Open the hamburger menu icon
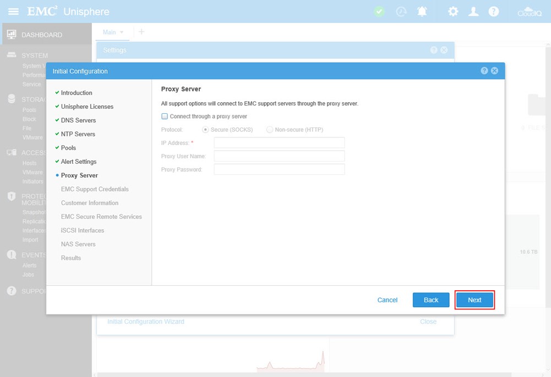The height and width of the screenshot is (377, 551). click(13, 12)
